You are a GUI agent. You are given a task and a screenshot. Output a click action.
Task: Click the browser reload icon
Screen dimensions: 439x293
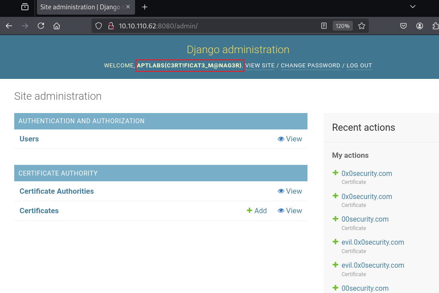click(x=41, y=26)
